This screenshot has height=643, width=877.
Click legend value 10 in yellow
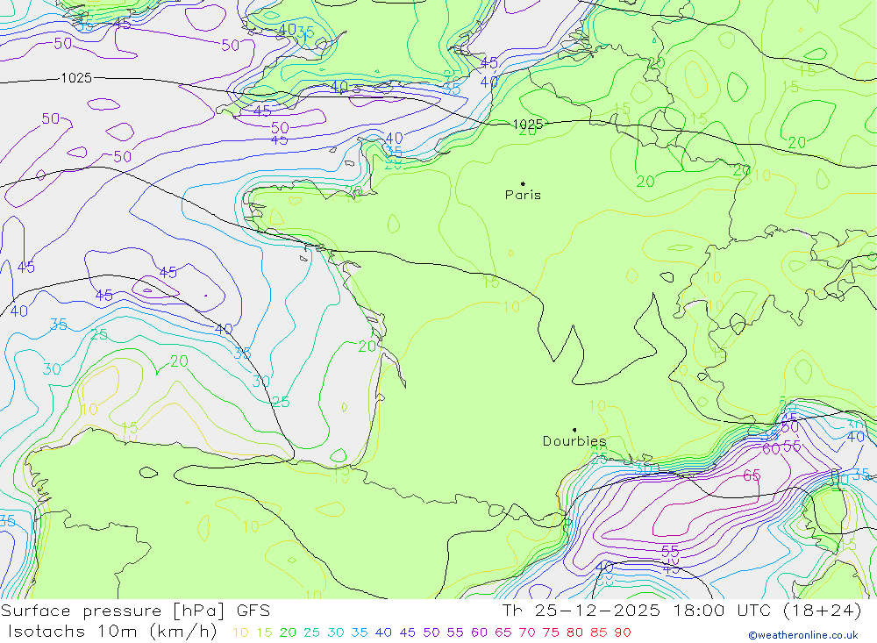point(240,632)
